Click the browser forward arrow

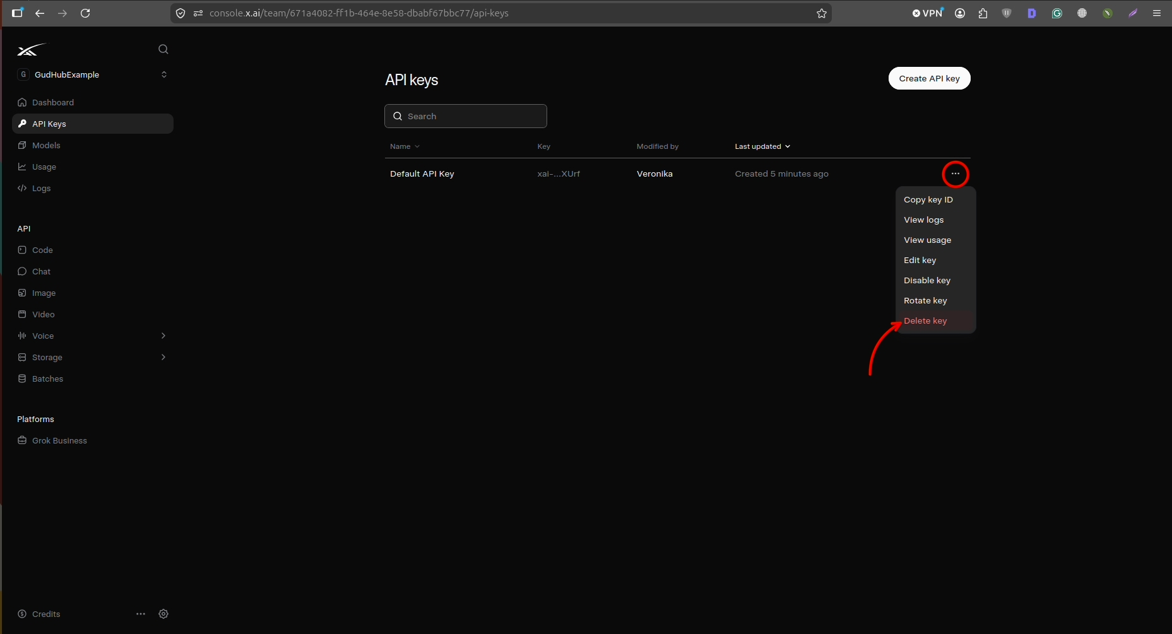[x=62, y=13]
